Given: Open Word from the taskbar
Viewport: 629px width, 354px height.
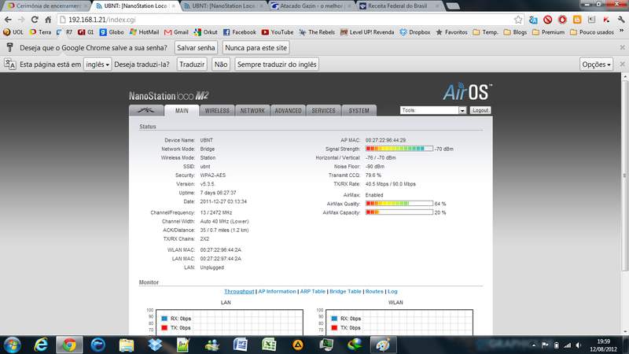Looking at the screenshot, I should coord(241,345).
